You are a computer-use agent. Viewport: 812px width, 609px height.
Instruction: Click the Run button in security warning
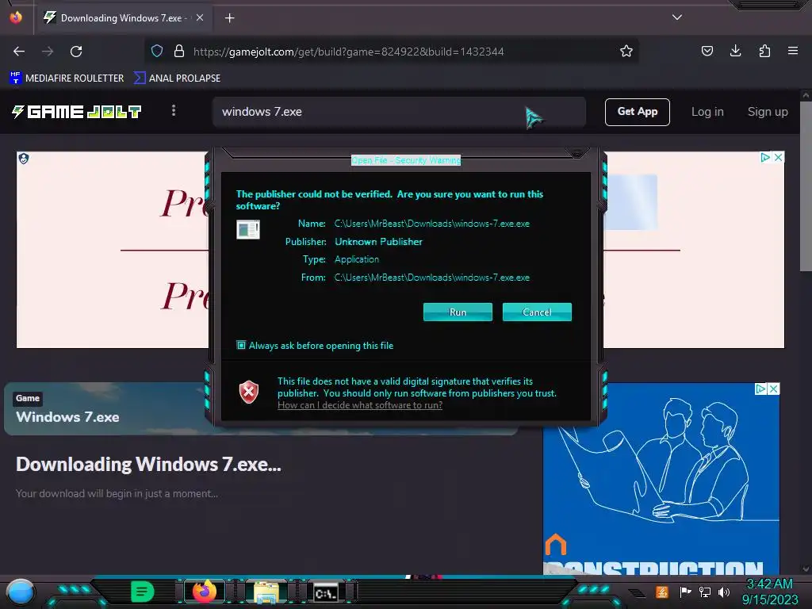click(458, 312)
